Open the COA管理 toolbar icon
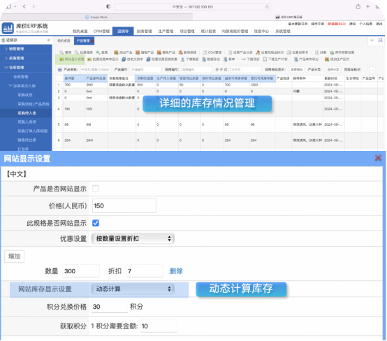This screenshot has height=341, width=387. [x=205, y=52]
